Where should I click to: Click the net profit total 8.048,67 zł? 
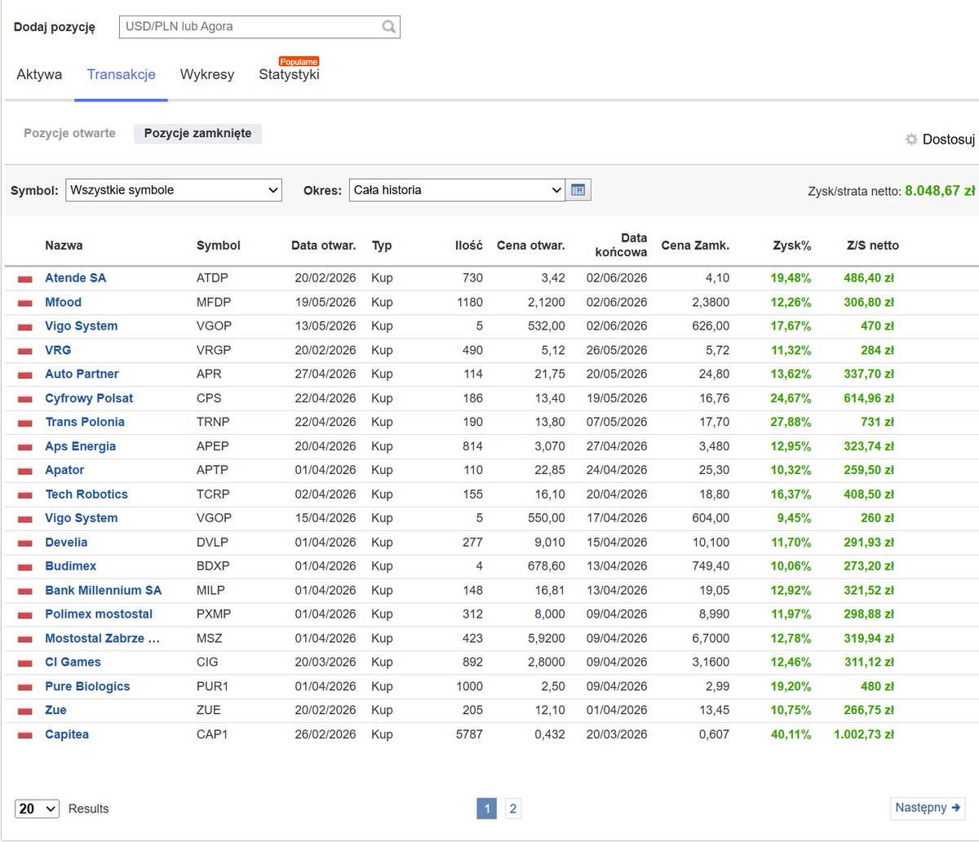(940, 190)
